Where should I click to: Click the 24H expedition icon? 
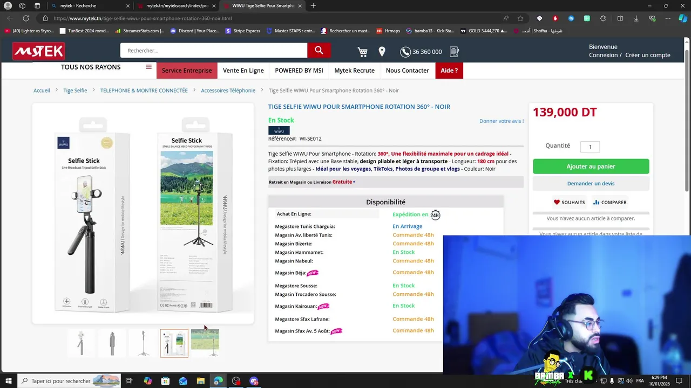(435, 215)
